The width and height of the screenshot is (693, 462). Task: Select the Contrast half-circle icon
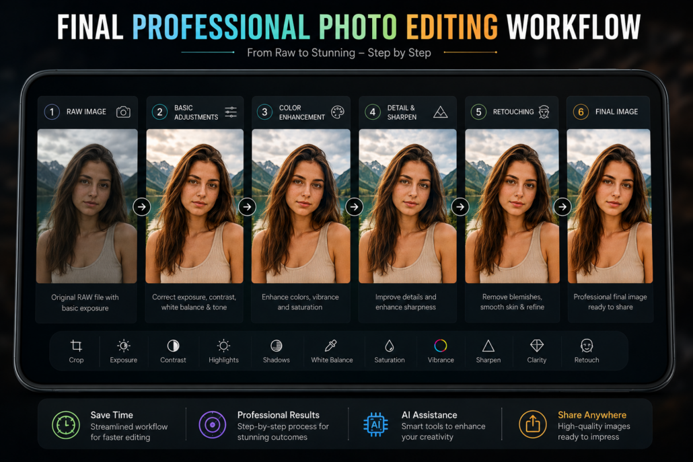point(174,346)
